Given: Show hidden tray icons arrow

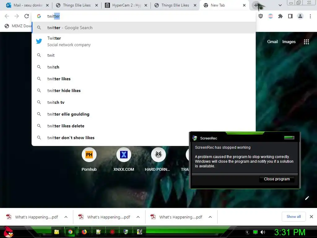Looking at the screenshot, I should coord(247,232).
